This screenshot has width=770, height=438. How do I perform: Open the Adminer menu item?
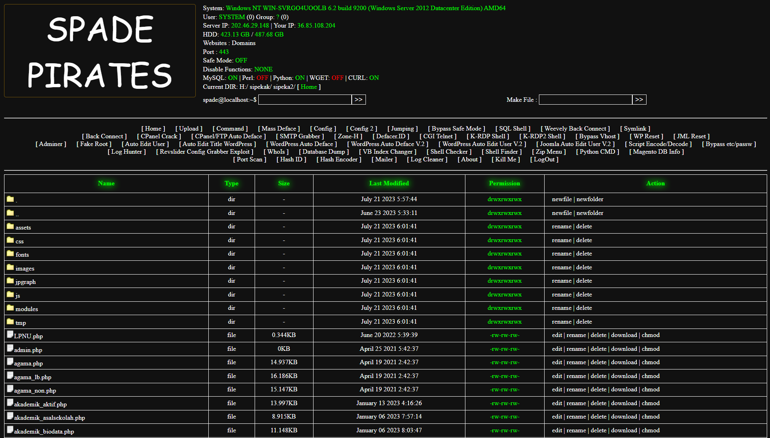51,144
